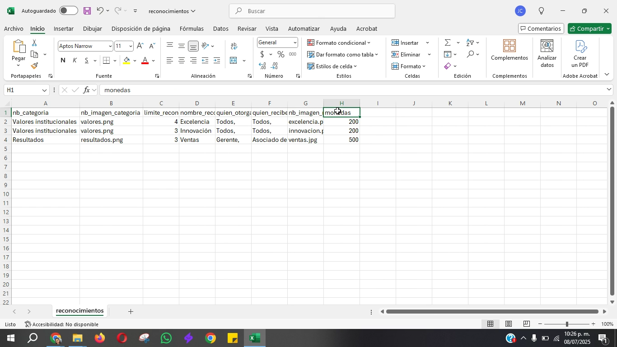Open the Disposición de página tab

point(141,28)
